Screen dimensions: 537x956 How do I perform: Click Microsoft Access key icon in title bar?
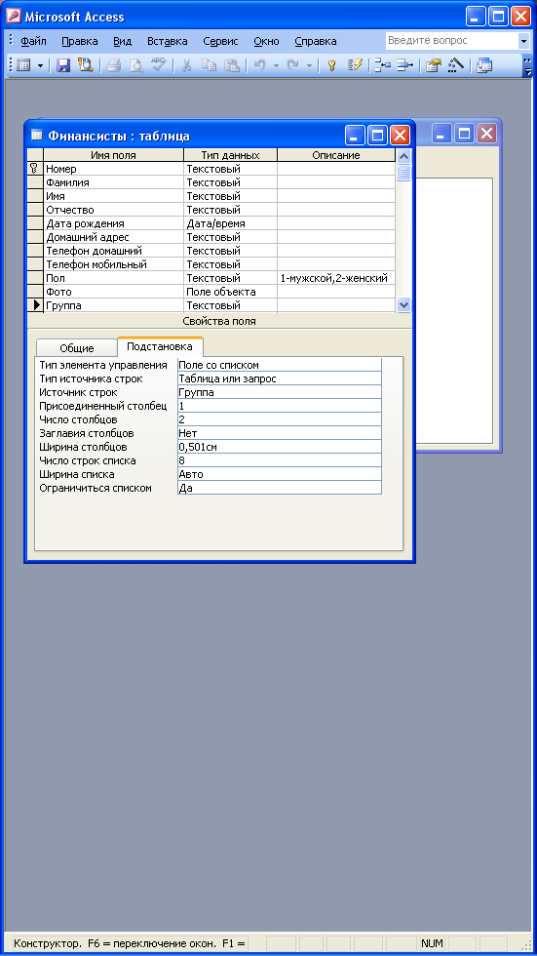pos(13,16)
